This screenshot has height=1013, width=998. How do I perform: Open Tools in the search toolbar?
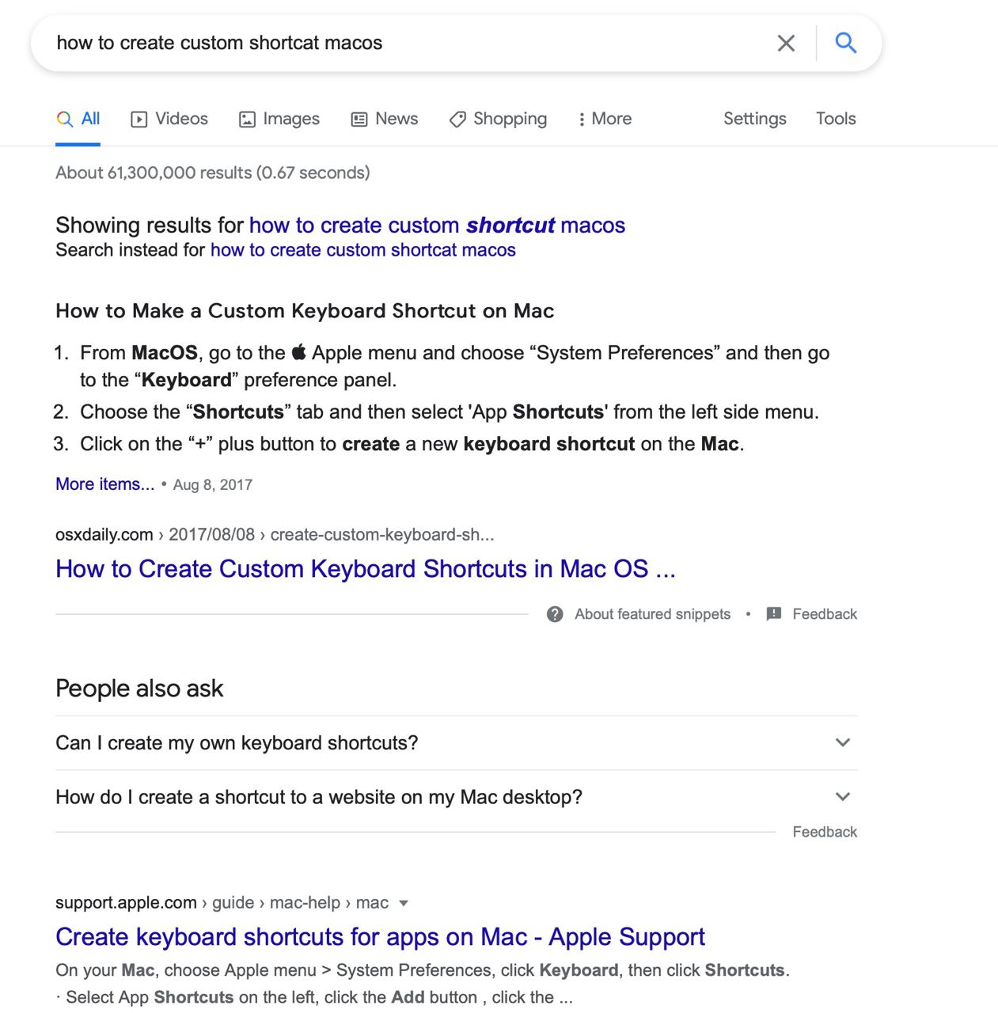pyautogui.click(x=836, y=119)
